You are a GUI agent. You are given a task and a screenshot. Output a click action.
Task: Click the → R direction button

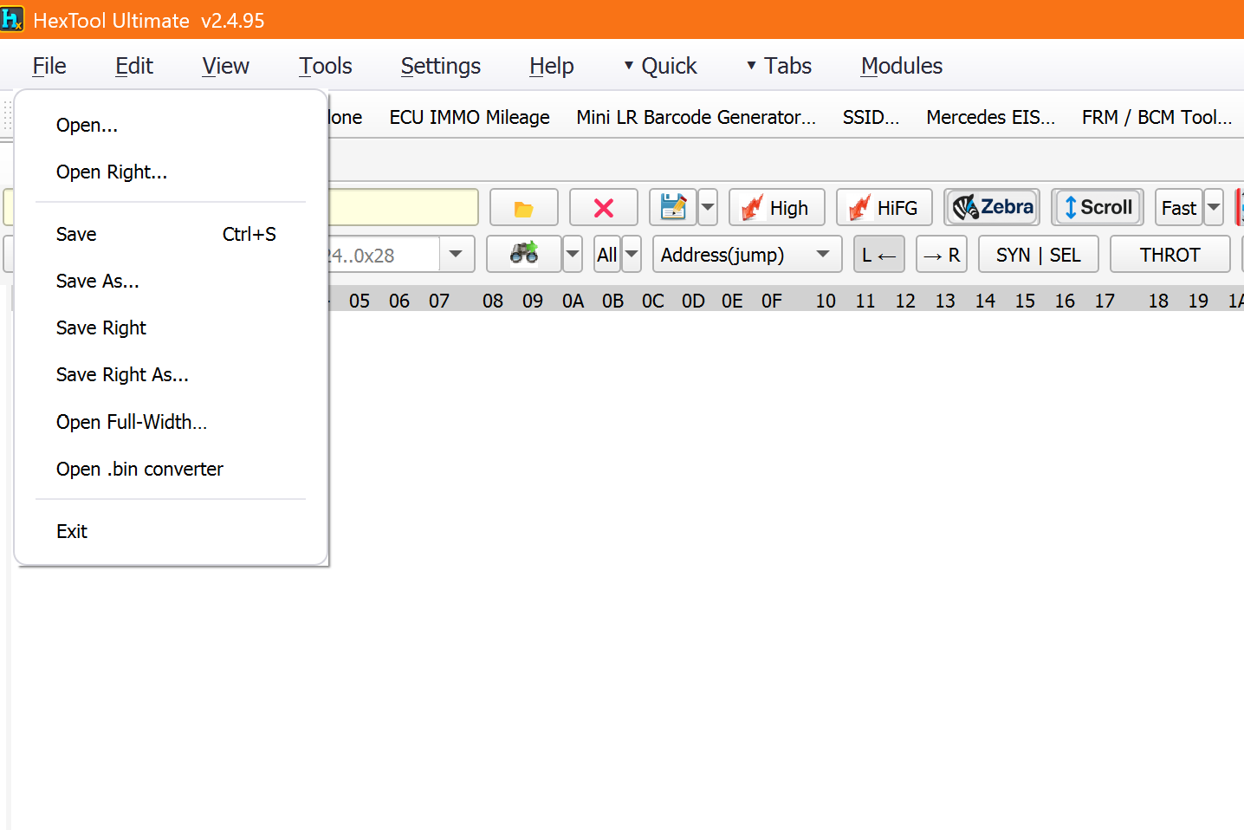[x=942, y=255]
